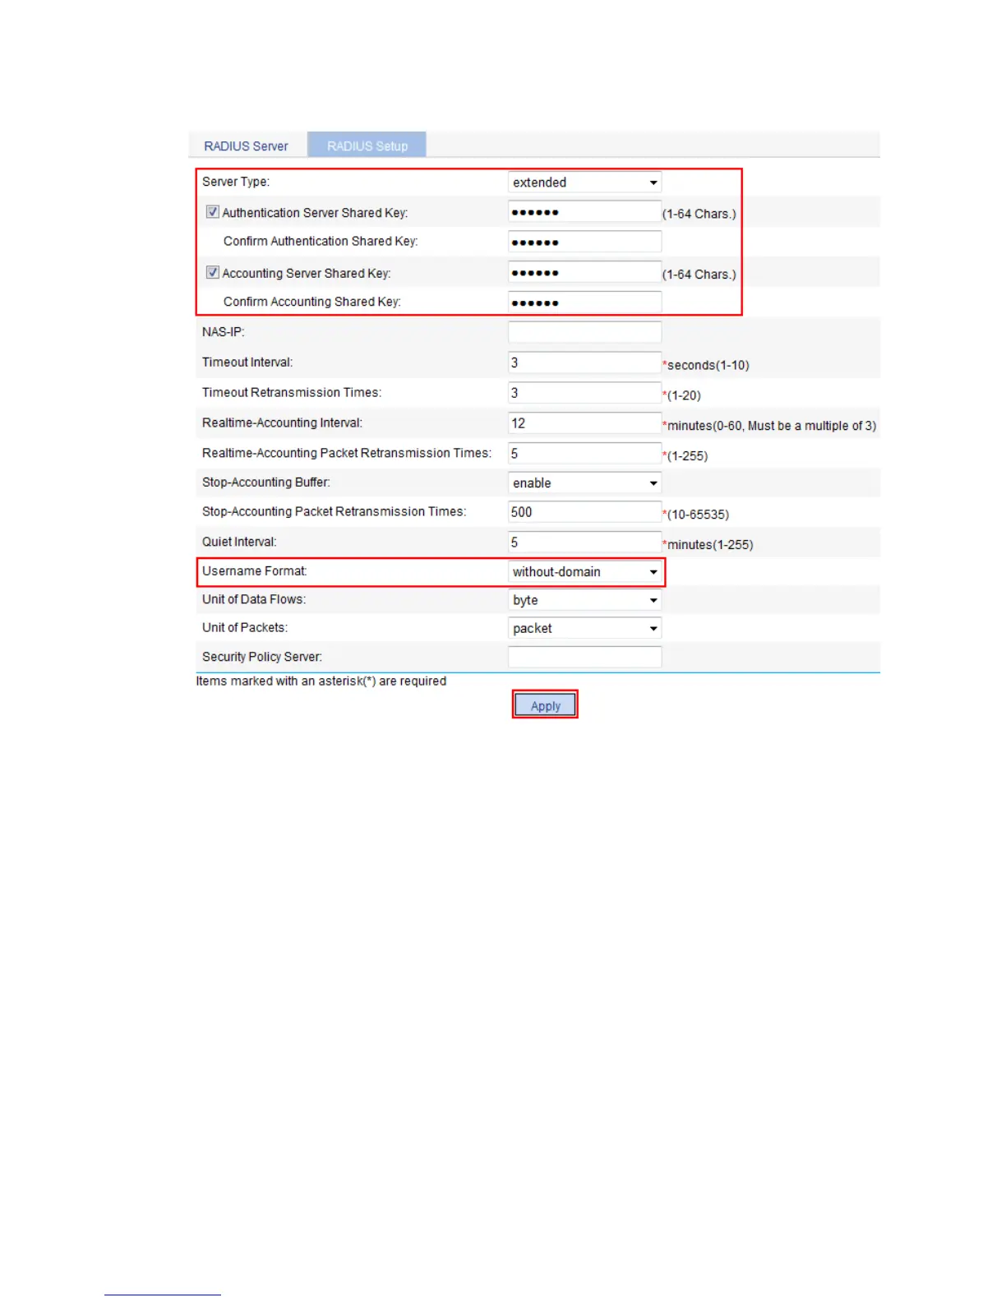Click the Timeout Interval field
This screenshot has width=1006, height=1302.
584,362
